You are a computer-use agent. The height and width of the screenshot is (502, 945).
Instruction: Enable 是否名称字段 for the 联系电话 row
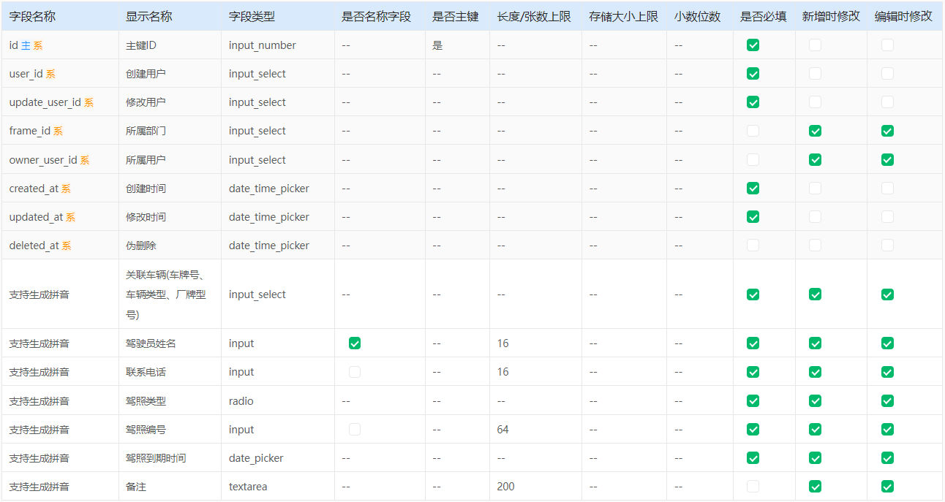355,372
